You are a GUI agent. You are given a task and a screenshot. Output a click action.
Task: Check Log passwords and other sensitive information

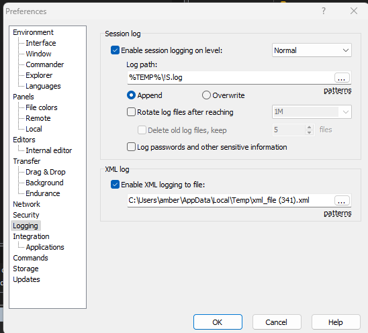pos(131,147)
